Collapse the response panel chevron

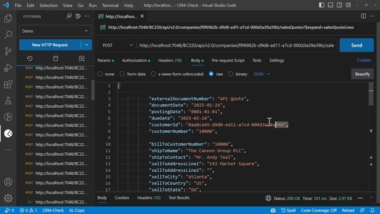371,198
